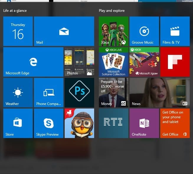Viewport: 193px width, 174px height.
Task: Open the Photos tile
Action: tap(79, 62)
